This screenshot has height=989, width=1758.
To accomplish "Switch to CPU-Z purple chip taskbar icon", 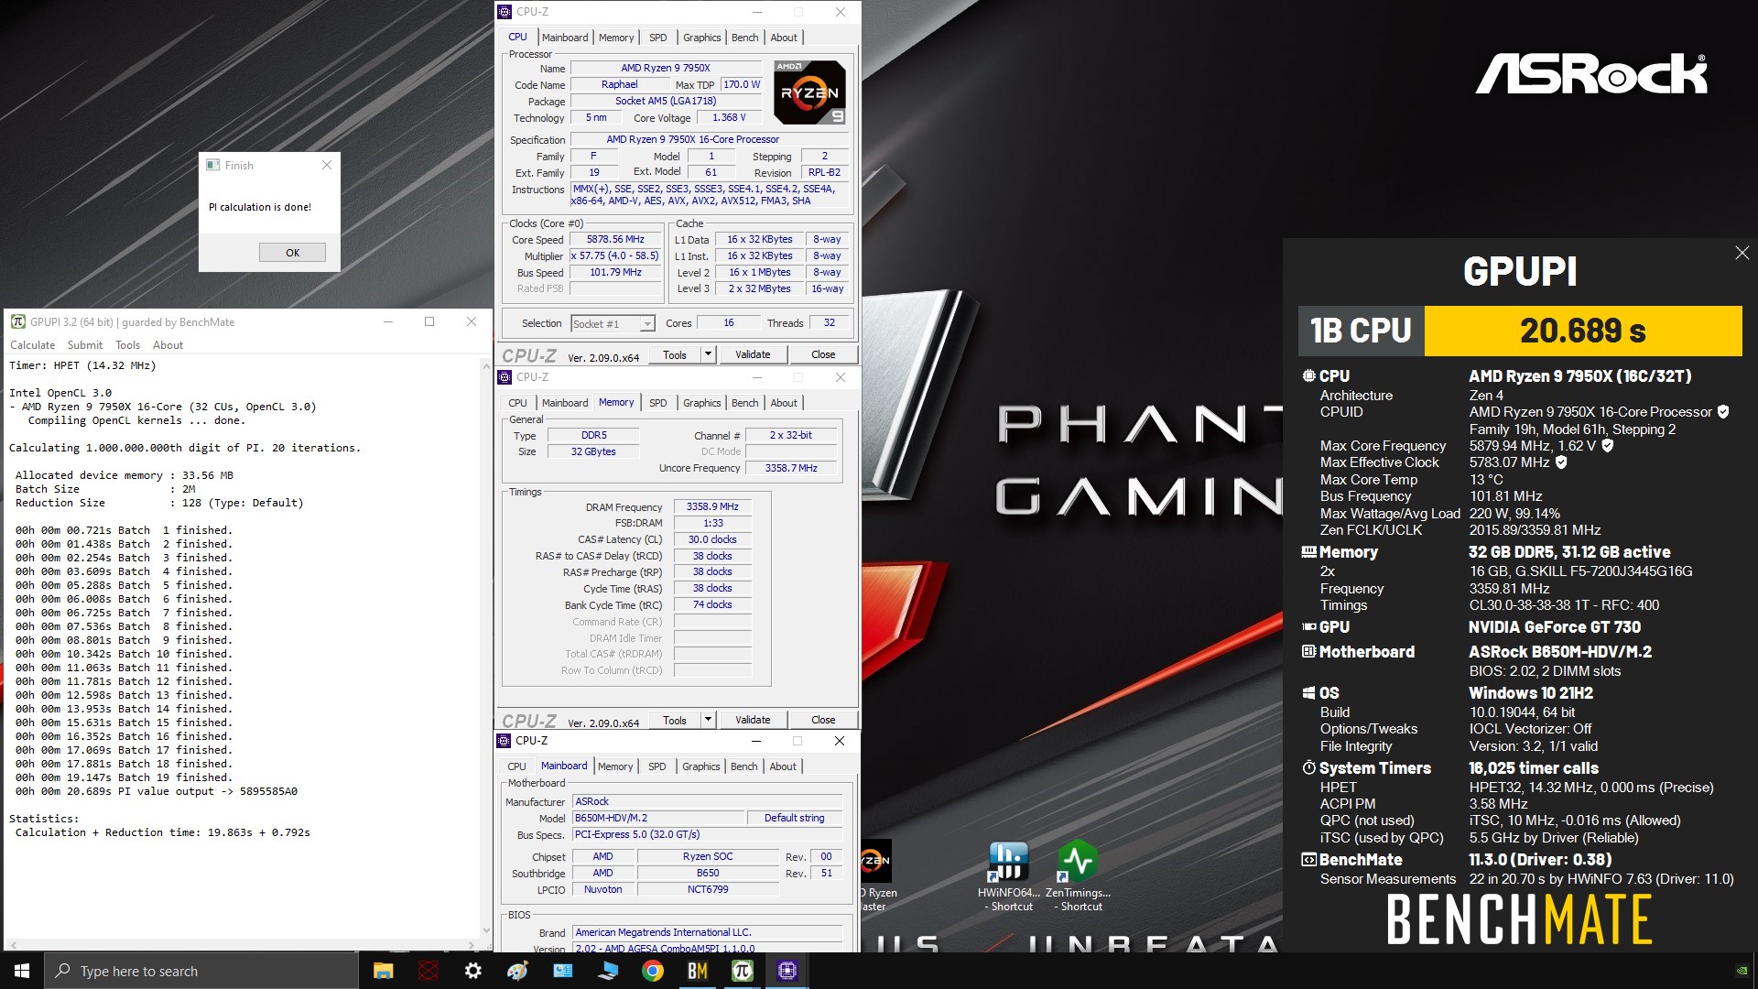I will click(787, 971).
